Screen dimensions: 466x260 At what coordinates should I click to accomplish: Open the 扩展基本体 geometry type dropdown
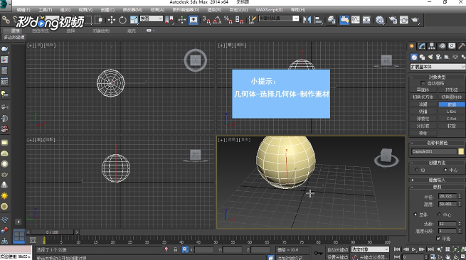[x=438, y=67]
